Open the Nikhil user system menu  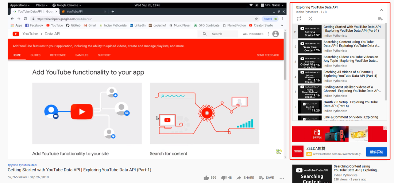(x=277, y=5)
